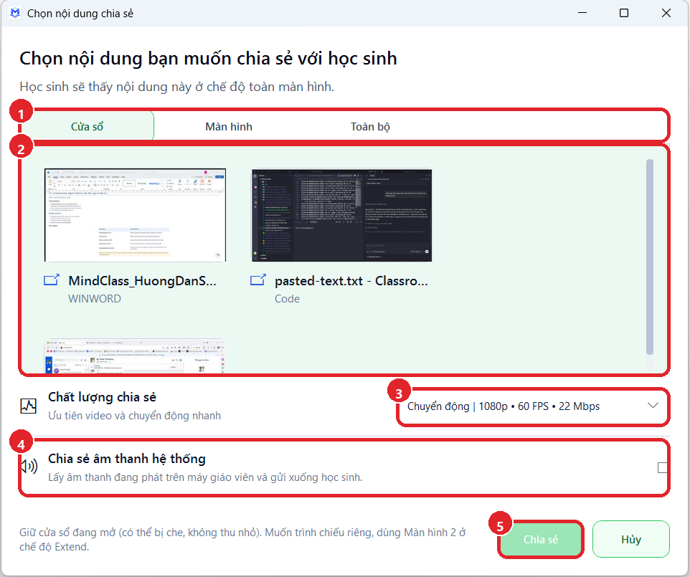Click the pasted-text.txt - Classro... window title

pyautogui.click(x=351, y=280)
